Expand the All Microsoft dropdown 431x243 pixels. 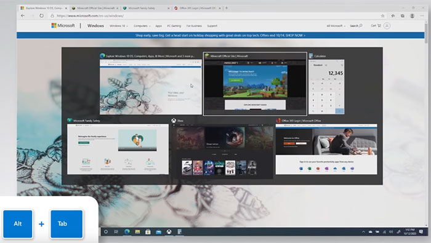coord(336,26)
